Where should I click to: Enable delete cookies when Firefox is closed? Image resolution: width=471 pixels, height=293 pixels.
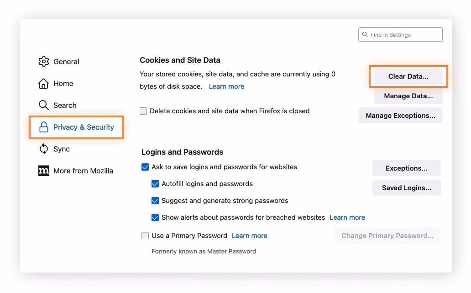pyautogui.click(x=144, y=111)
